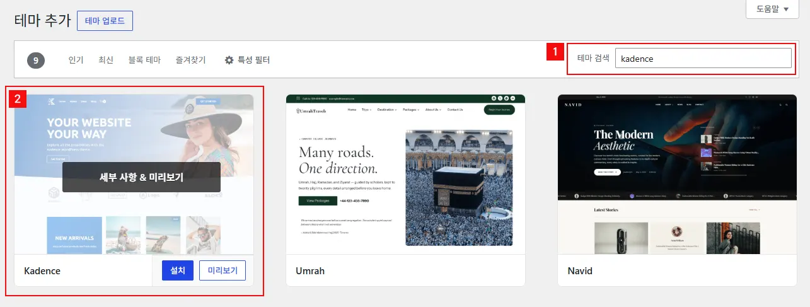Expand the 도움말 help dropdown
This screenshot has width=810, height=307.
[772, 9]
